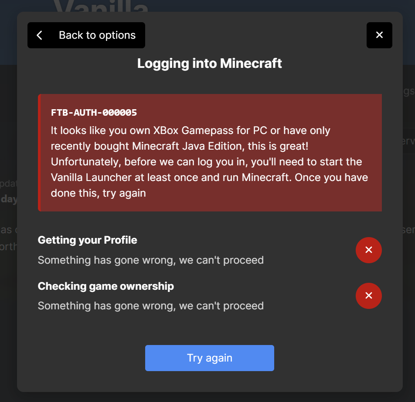The image size is (415, 402).
Task: Select the FTB-AUTH-000005 error code text
Action: (x=93, y=112)
